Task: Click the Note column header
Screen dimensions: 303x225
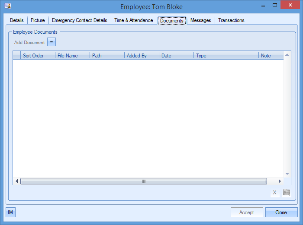Action: [x=271, y=56]
